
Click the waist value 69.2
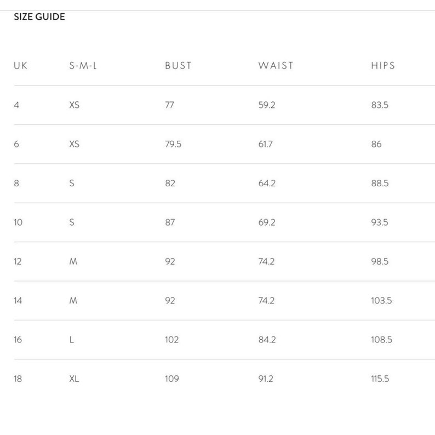pyautogui.click(x=267, y=222)
